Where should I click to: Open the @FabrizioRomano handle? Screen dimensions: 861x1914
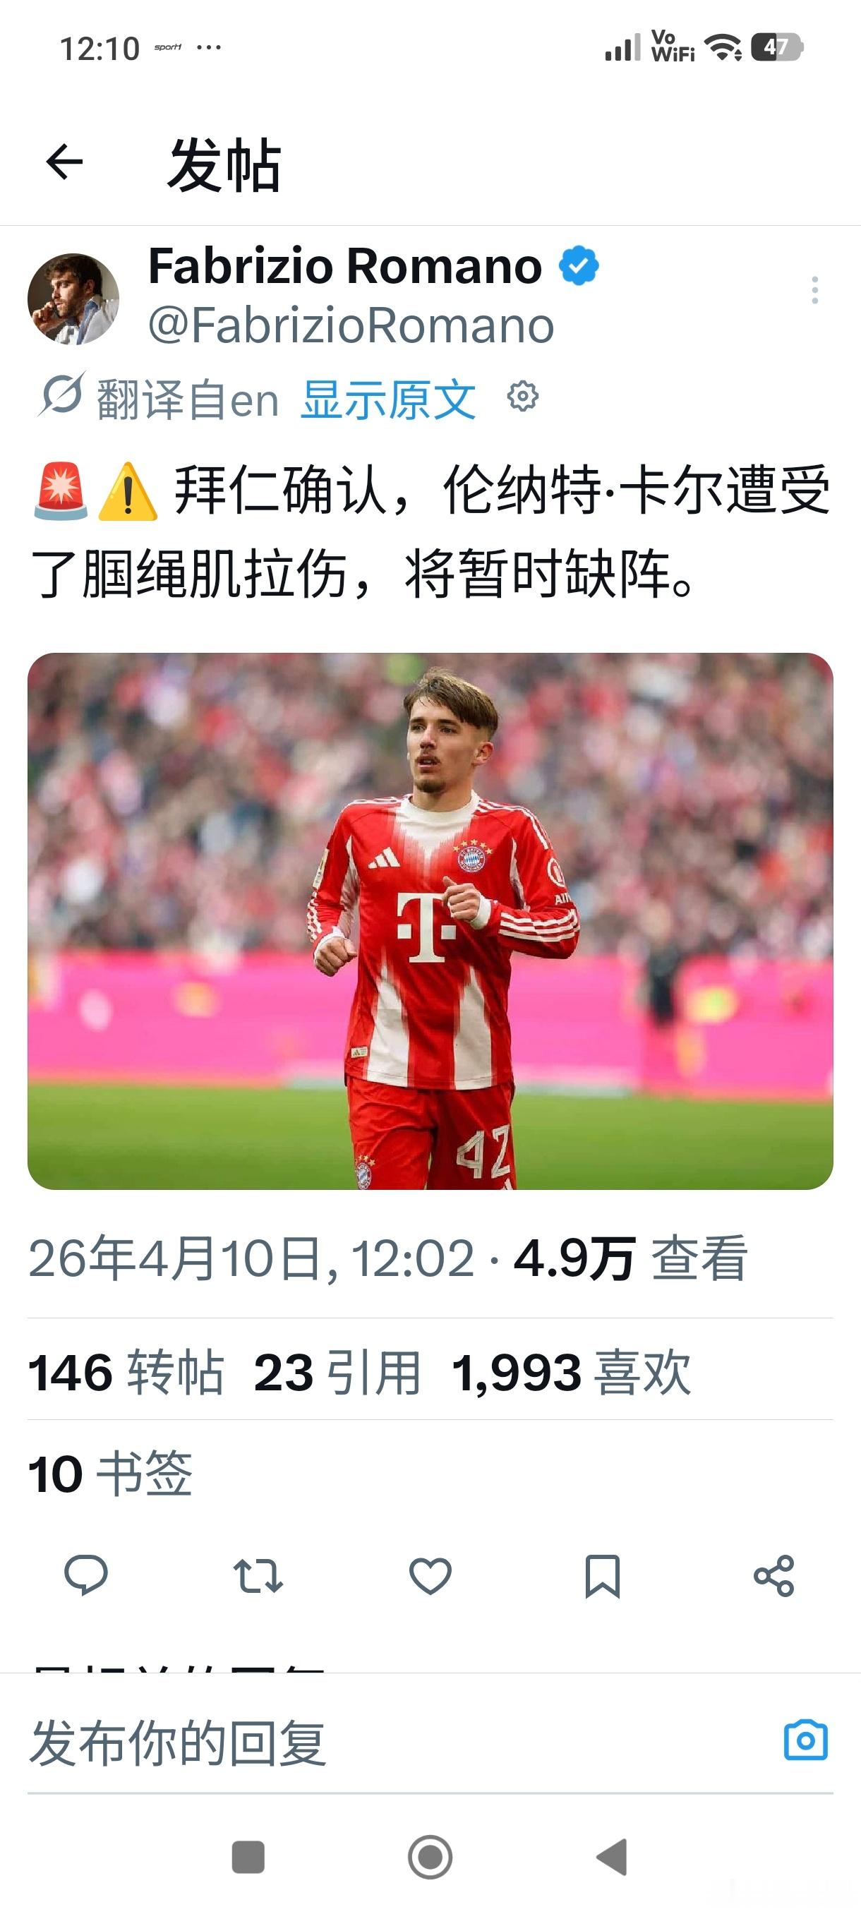click(x=351, y=325)
